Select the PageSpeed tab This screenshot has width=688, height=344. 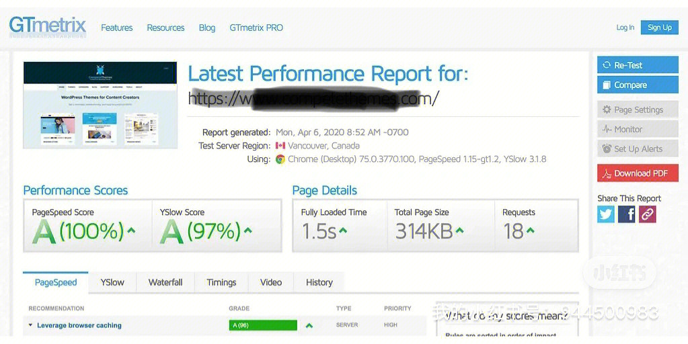click(56, 283)
